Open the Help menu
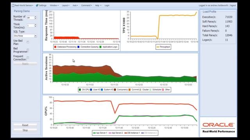This screenshot has height=140, width=250. pyautogui.click(x=98, y=5)
